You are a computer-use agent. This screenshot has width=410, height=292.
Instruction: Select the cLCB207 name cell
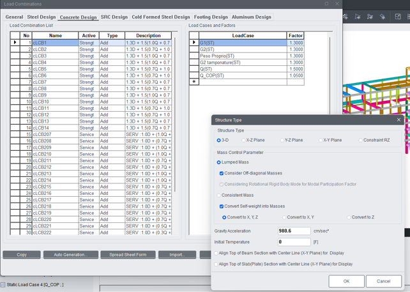[x=55, y=134]
